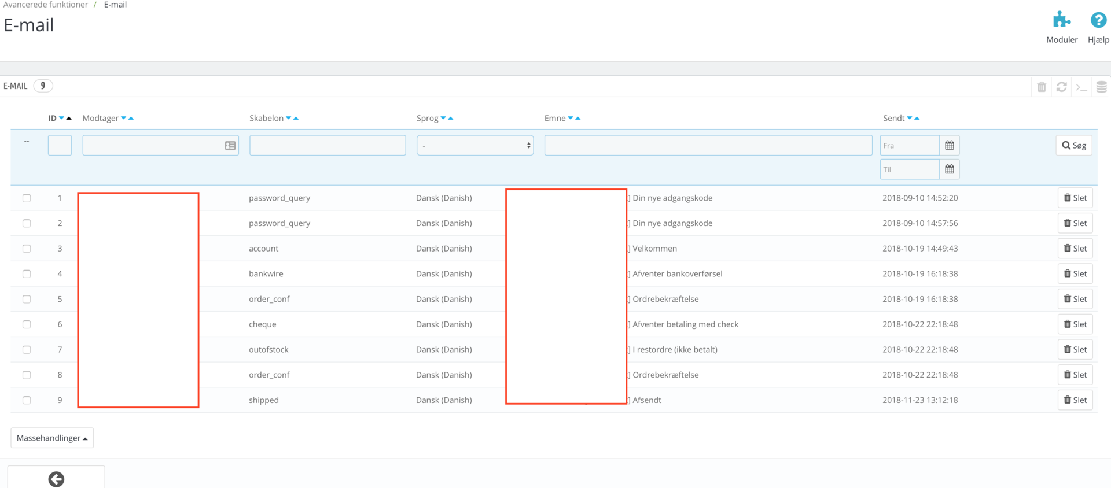Image resolution: width=1111 pixels, height=488 pixels.
Task: Click subject 'Velkommen'
Action: (x=654, y=249)
